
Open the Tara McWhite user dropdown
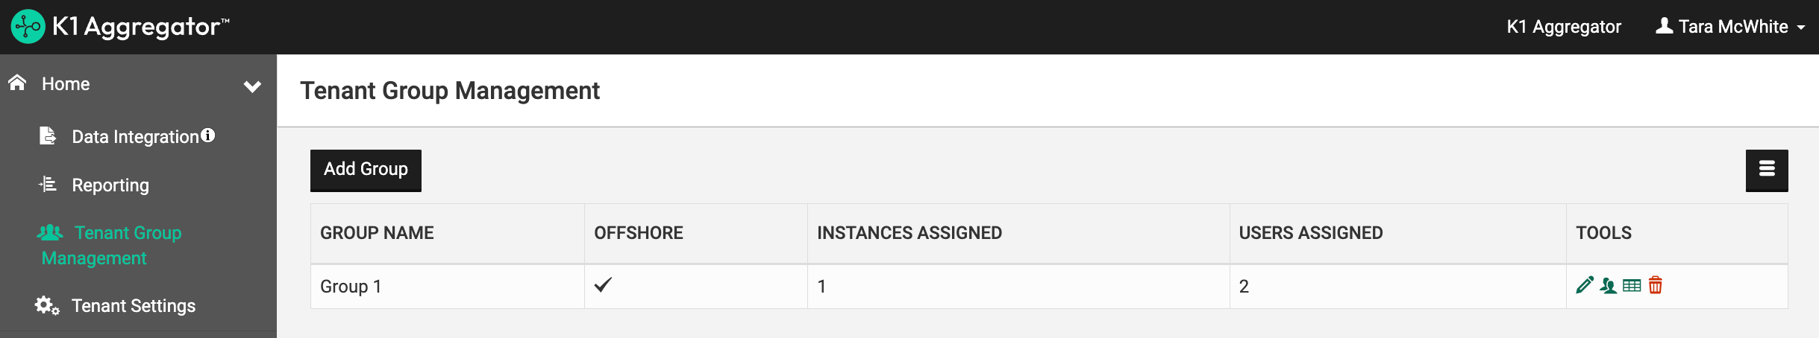[x=1730, y=27]
